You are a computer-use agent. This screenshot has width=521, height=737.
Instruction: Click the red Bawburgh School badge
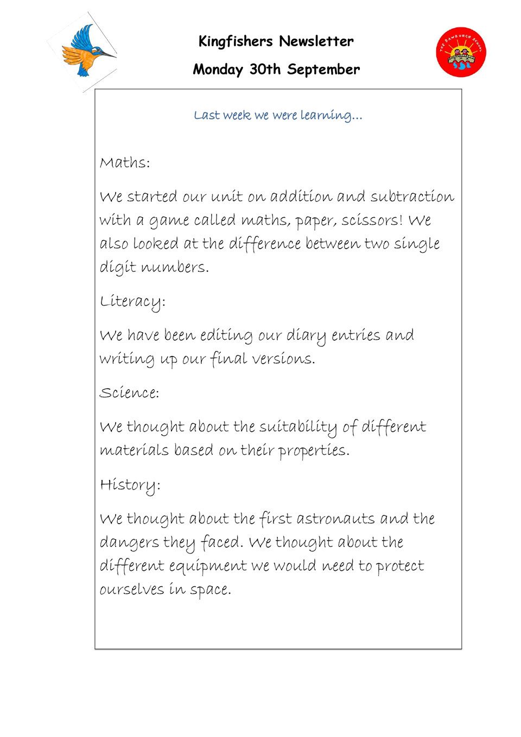461,52
